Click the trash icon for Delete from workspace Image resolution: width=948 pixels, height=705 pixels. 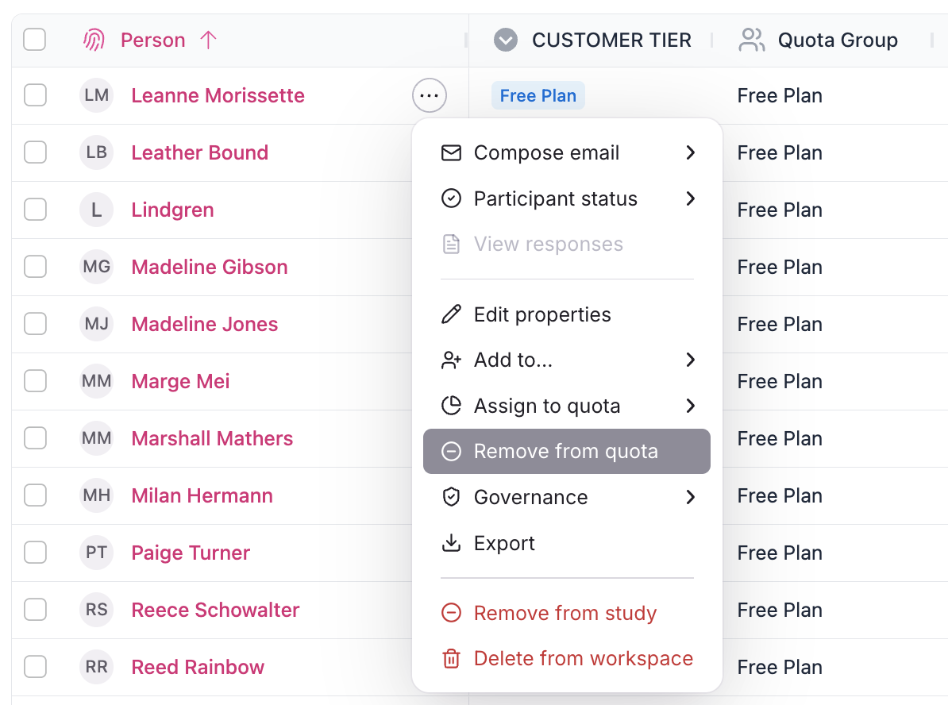(x=451, y=659)
